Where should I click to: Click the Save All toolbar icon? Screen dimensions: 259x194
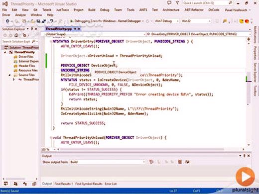tap(44, 21)
